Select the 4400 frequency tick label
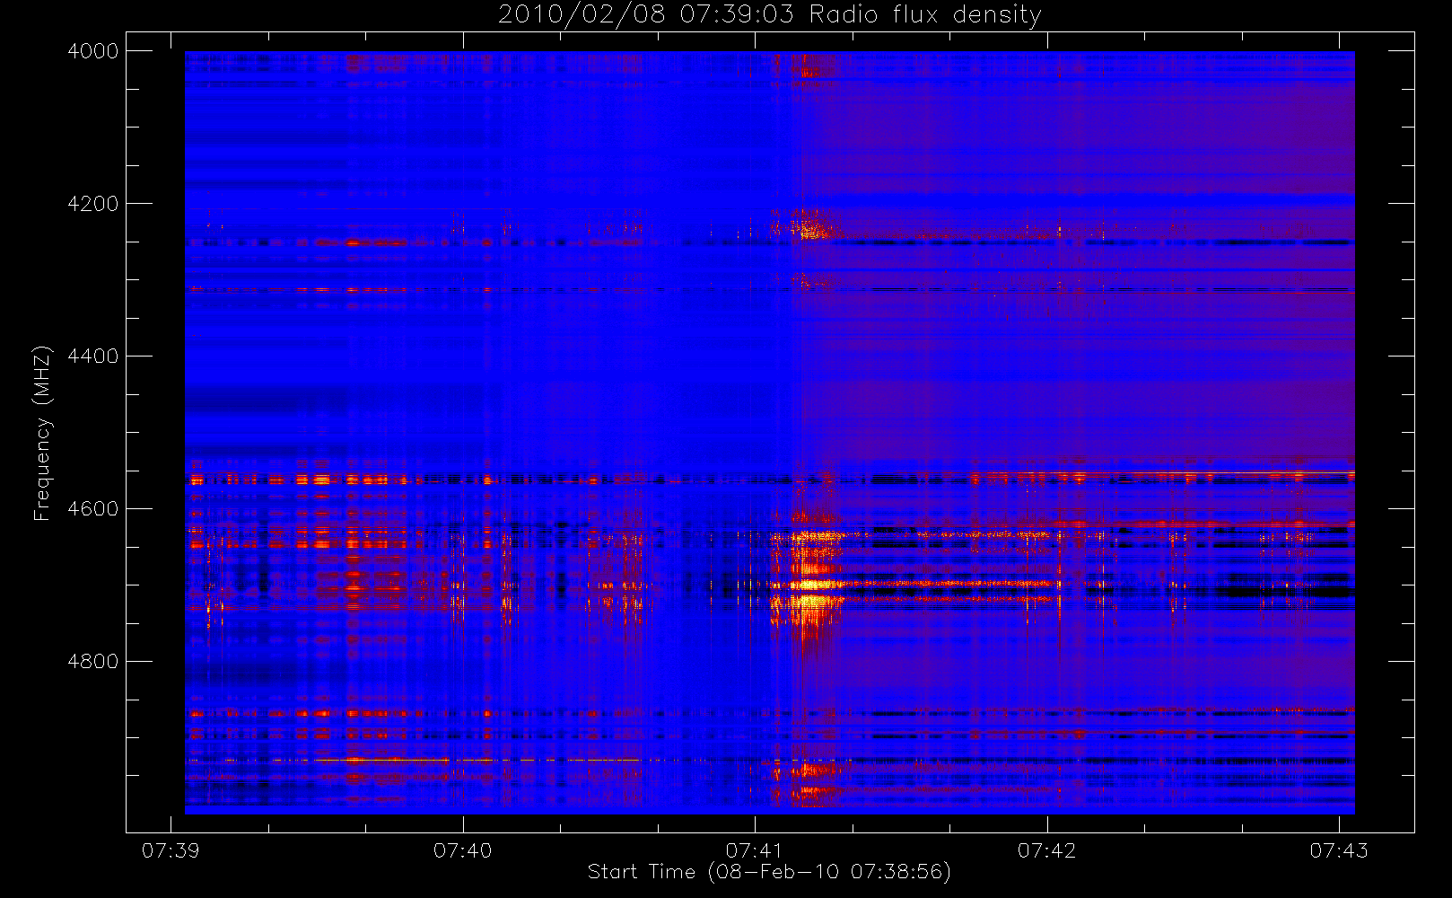This screenshot has width=1452, height=898. (93, 357)
